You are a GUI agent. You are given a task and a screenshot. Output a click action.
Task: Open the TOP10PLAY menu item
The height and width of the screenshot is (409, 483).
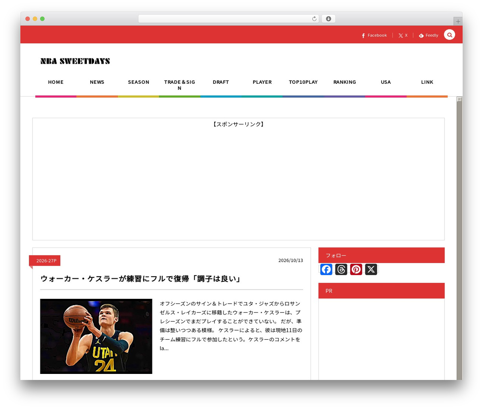point(303,82)
